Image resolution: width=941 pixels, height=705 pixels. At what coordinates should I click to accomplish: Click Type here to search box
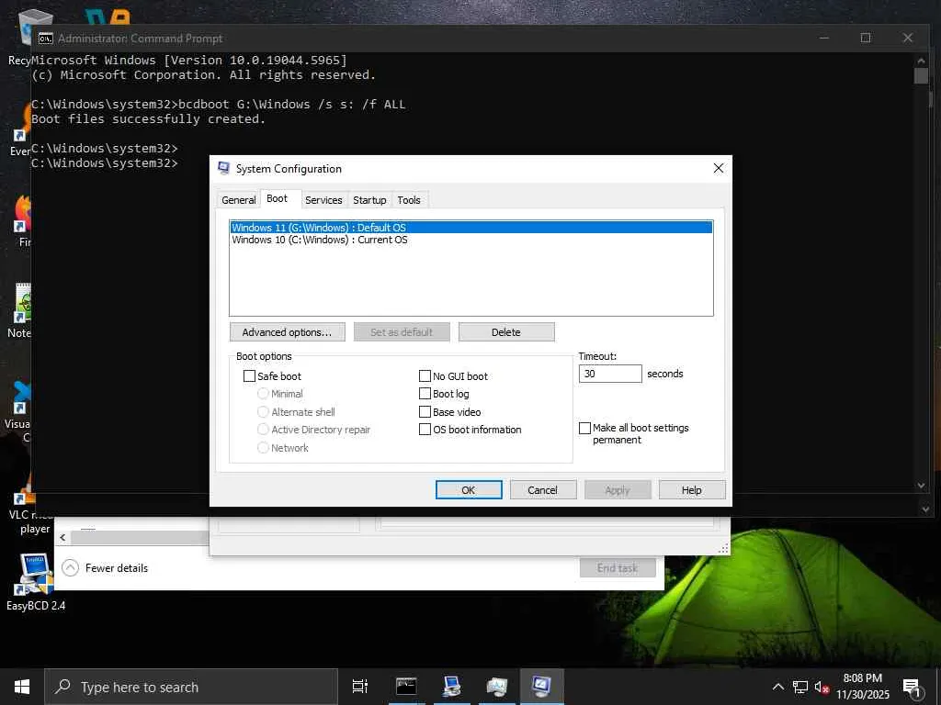pos(191,687)
